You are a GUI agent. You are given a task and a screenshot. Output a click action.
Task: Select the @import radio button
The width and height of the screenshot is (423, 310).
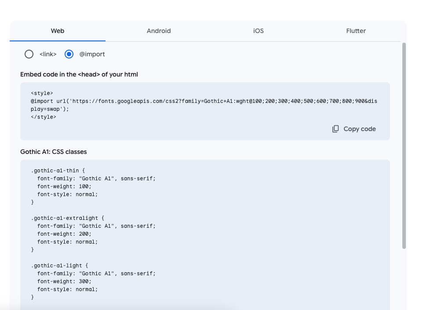pos(69,54)
